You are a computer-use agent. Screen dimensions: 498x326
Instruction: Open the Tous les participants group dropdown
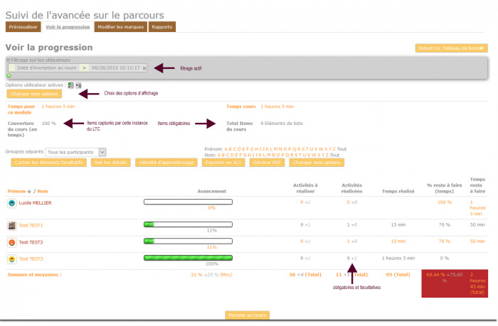75,152
